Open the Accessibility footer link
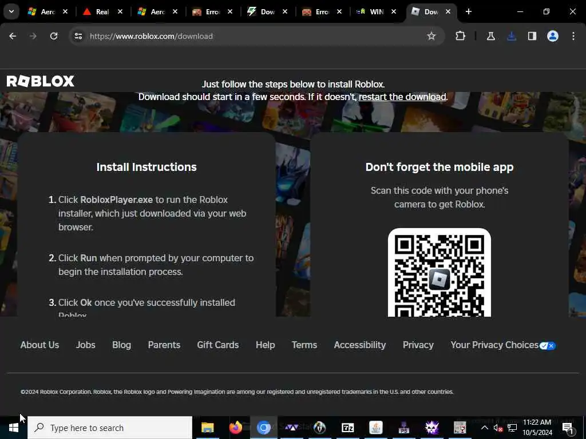This screenshot has width=586, height=439. 360,345
